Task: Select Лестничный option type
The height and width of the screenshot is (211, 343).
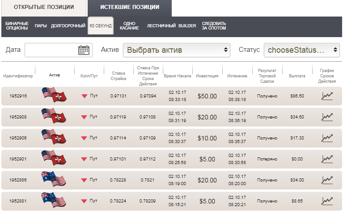Action: (161, 26)
